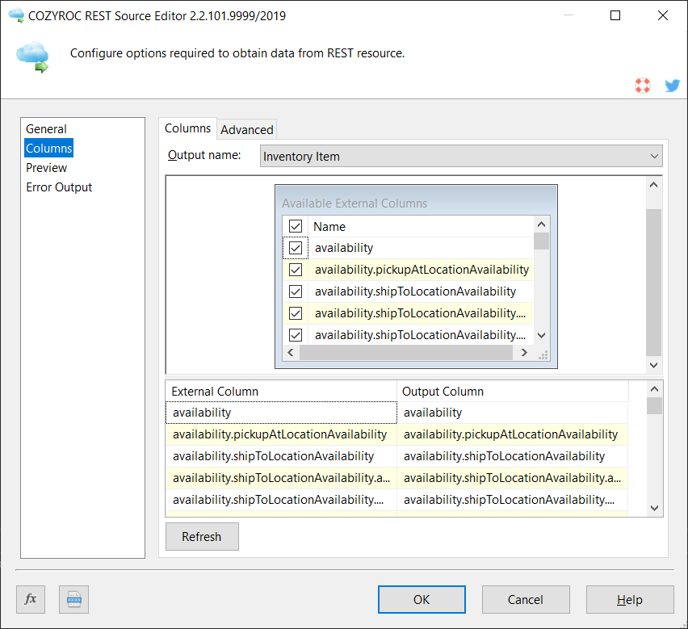Uncheck availability.pickupAtLocationAvailability checkbox
This screenshot has height=629, width=688.
tap(296, 270)
